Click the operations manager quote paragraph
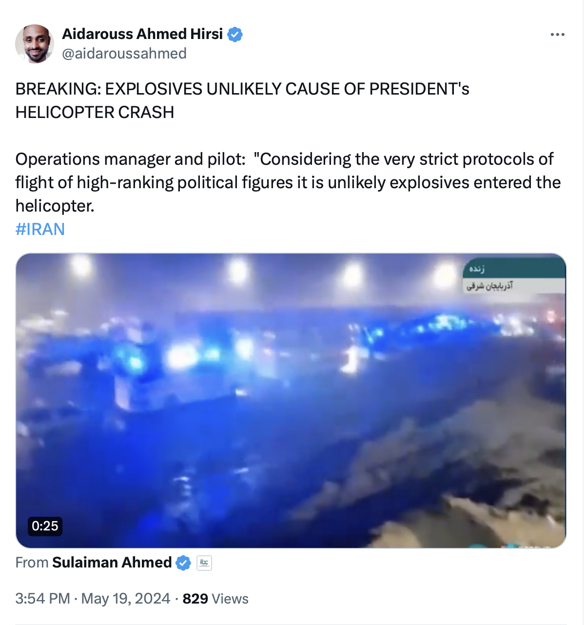This screenshot has width=588, height=625. [288, 182]
